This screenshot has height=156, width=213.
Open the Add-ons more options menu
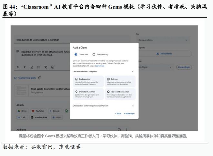point(126,130)
